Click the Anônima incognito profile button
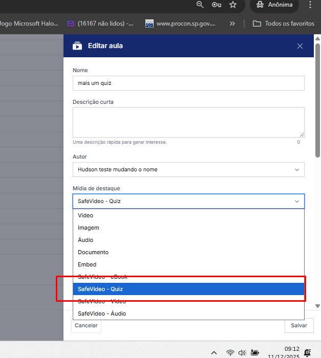 click(274, 5)
